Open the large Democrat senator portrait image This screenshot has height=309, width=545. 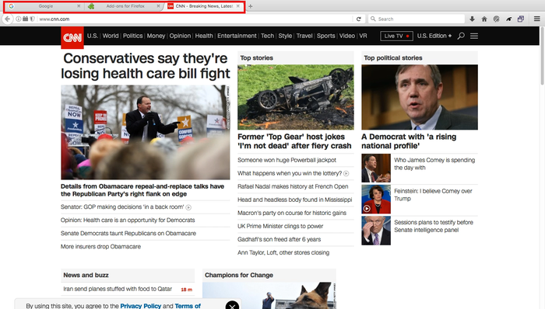click(x=420, y=97)
